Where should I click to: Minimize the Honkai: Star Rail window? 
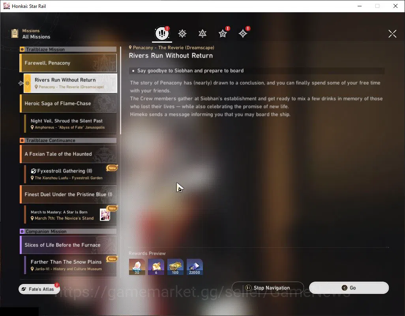(x=359, y=6)
